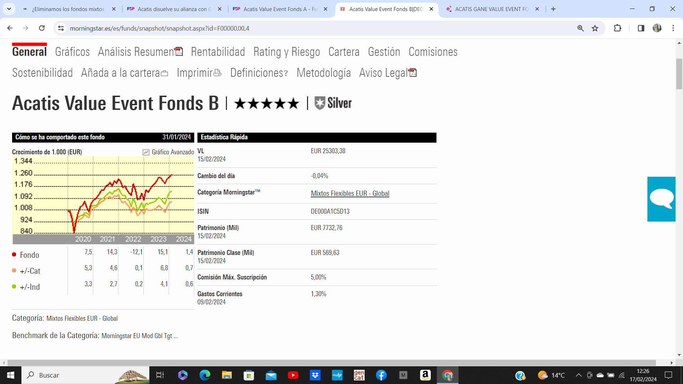The width and height of the screenshot is (683, 384).
Task: Open the Metodología link
Action: [x=324, y=73]
